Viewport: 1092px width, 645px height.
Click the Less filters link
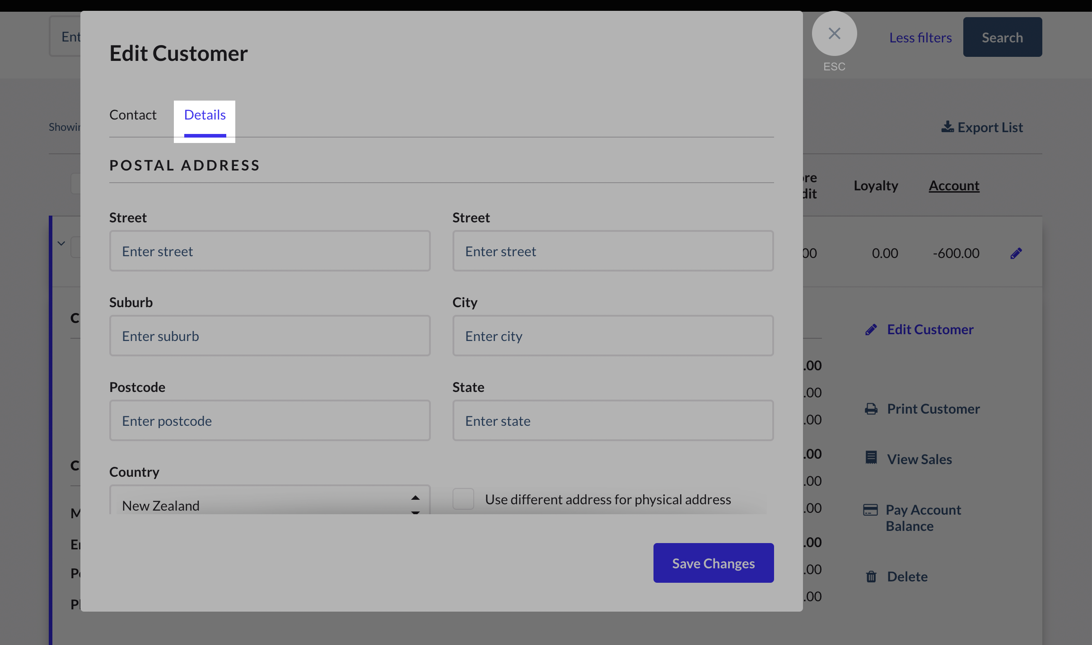920,37
